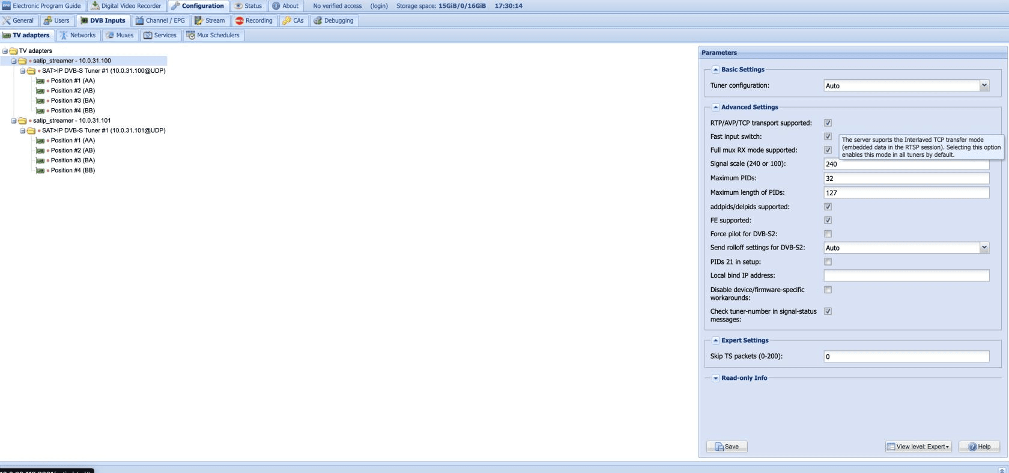Open the Recording configuration tab

tap(253, 20)
